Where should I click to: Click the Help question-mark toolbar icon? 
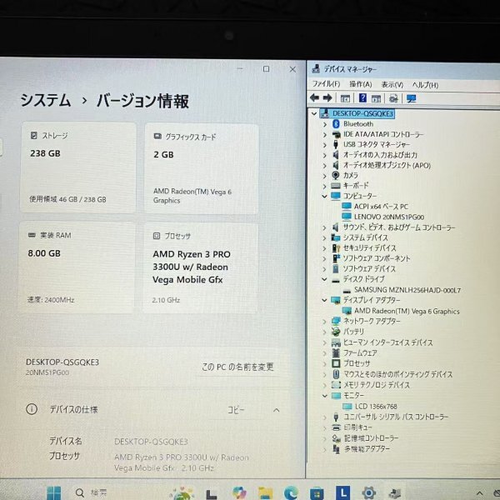tap(362, 97)
